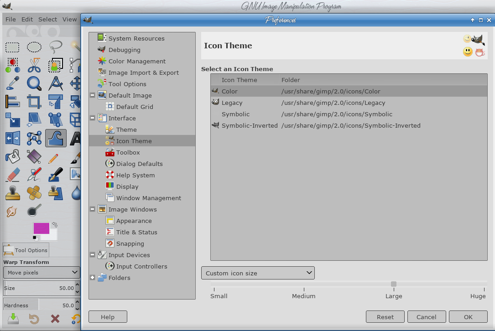Open the Custom icon size dropdown
The width and height of the screenshot is (495, 331).
point(258,273)
